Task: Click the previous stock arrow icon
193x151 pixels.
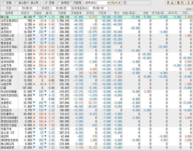Action: (116, 3)
